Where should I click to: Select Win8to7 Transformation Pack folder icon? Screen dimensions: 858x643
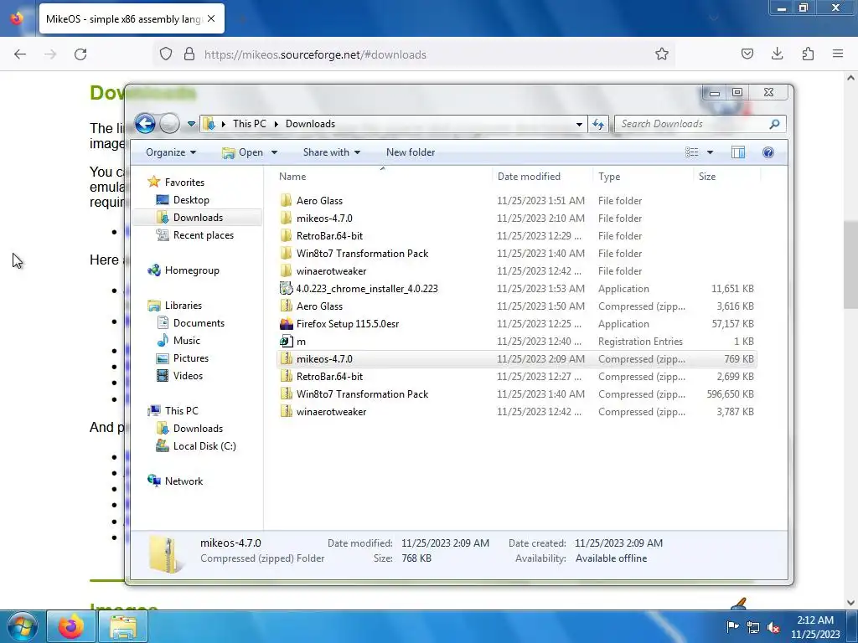click(286, 253)
